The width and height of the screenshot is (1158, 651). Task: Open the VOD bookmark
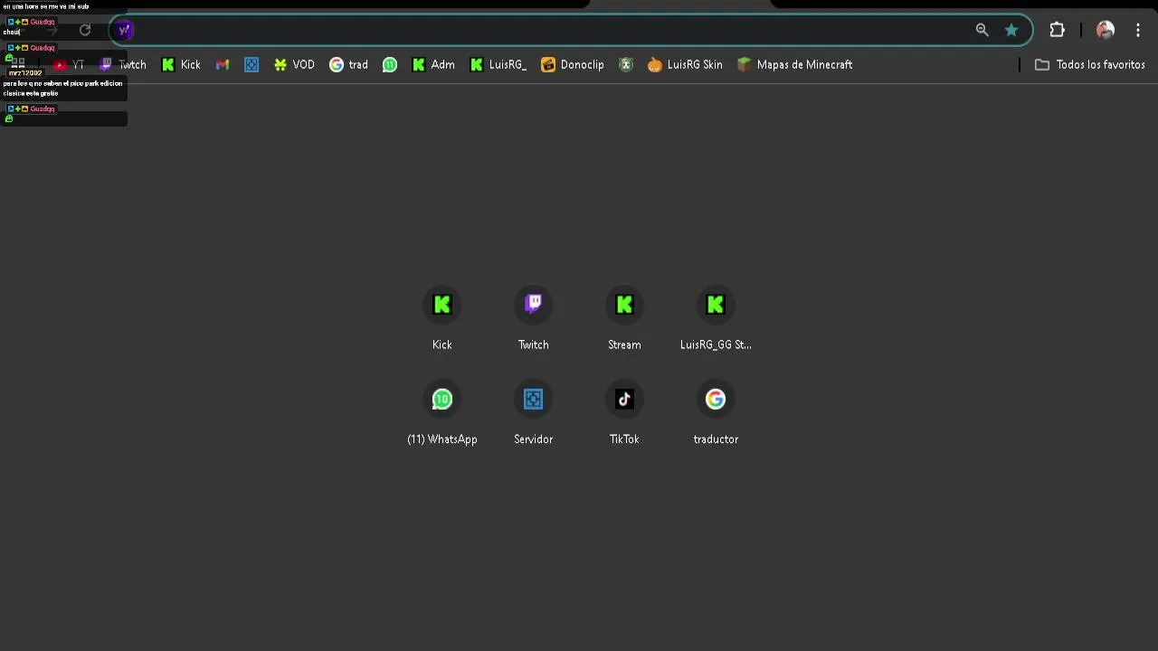point(294,64)
